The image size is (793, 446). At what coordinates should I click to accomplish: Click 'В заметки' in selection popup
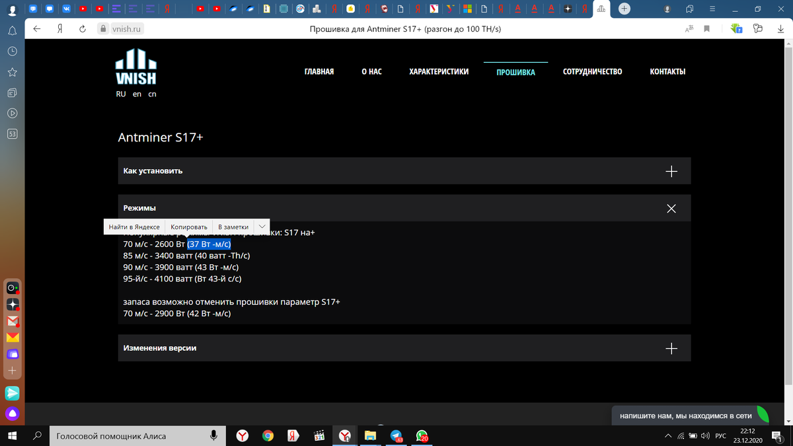pos(233,227)
